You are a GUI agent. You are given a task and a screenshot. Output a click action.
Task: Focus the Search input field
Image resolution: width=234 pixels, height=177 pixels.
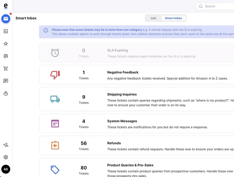point(215,6)
